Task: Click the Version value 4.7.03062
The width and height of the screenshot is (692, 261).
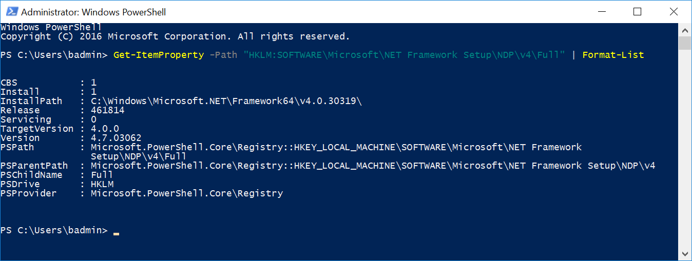Action: pos(116,138)
